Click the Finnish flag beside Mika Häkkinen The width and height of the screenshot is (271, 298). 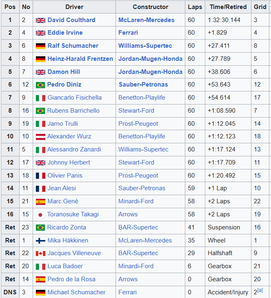click(x=40, y=241)
